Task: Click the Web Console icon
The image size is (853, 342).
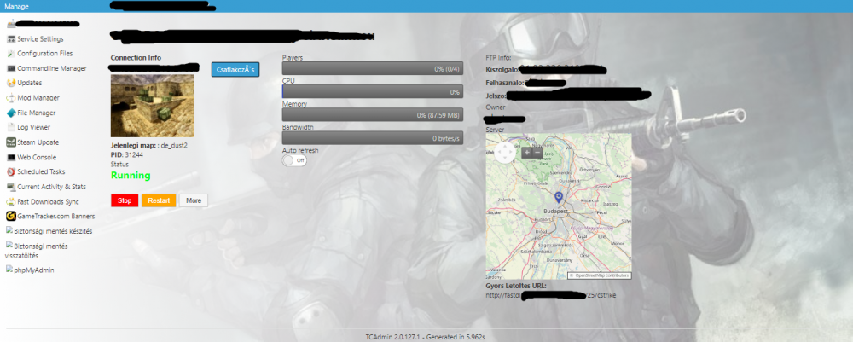Action: coord(11,157)
